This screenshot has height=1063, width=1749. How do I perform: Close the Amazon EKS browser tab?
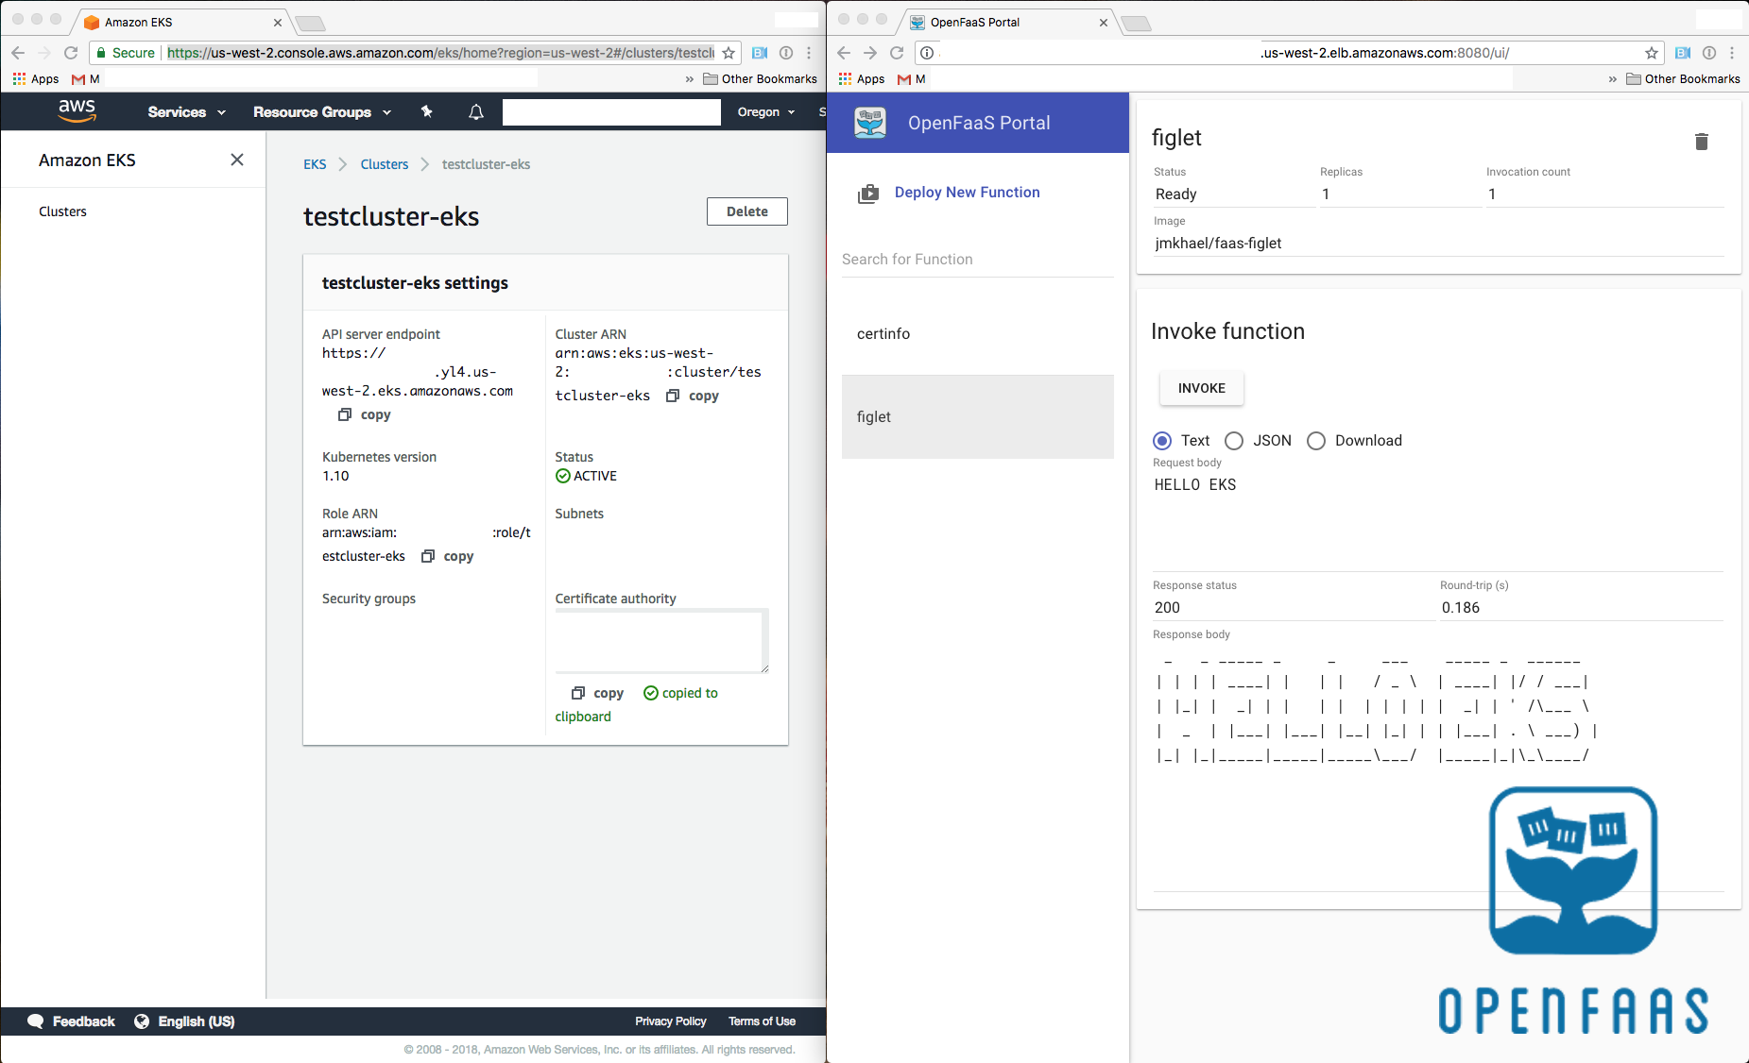point(278,23)
